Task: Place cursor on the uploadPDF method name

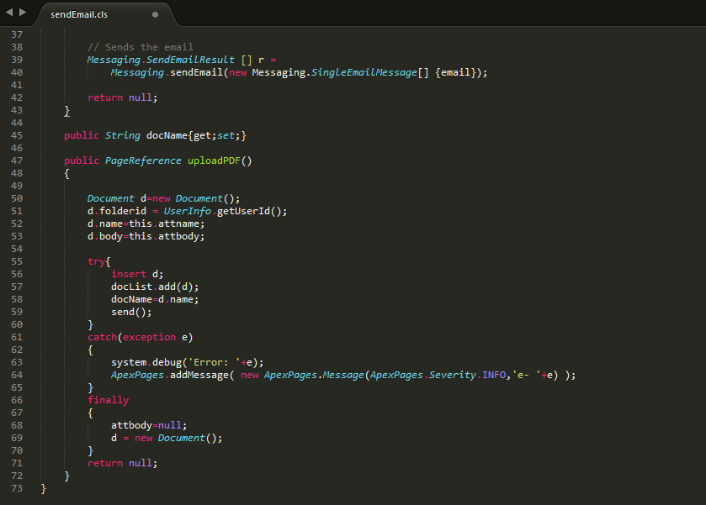Action: pos(214,160)
